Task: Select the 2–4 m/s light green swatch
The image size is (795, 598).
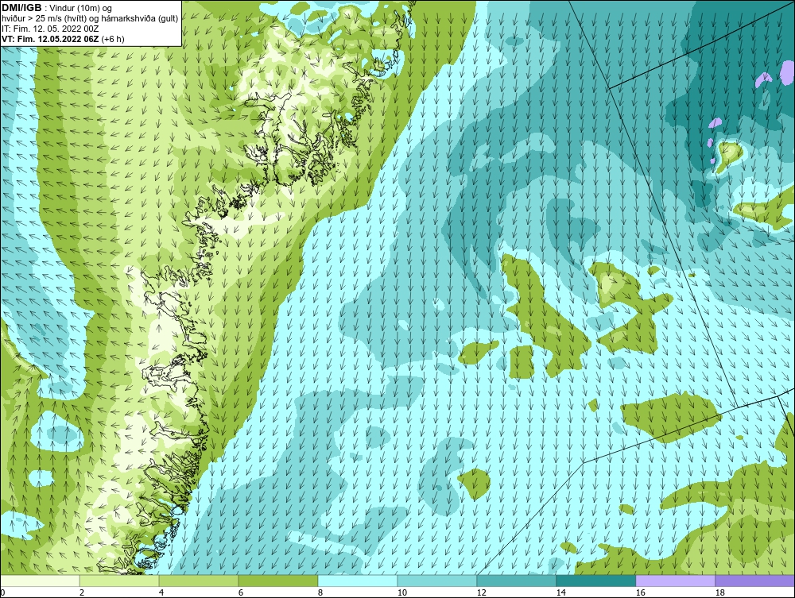Action: click(x=119, y=581)
